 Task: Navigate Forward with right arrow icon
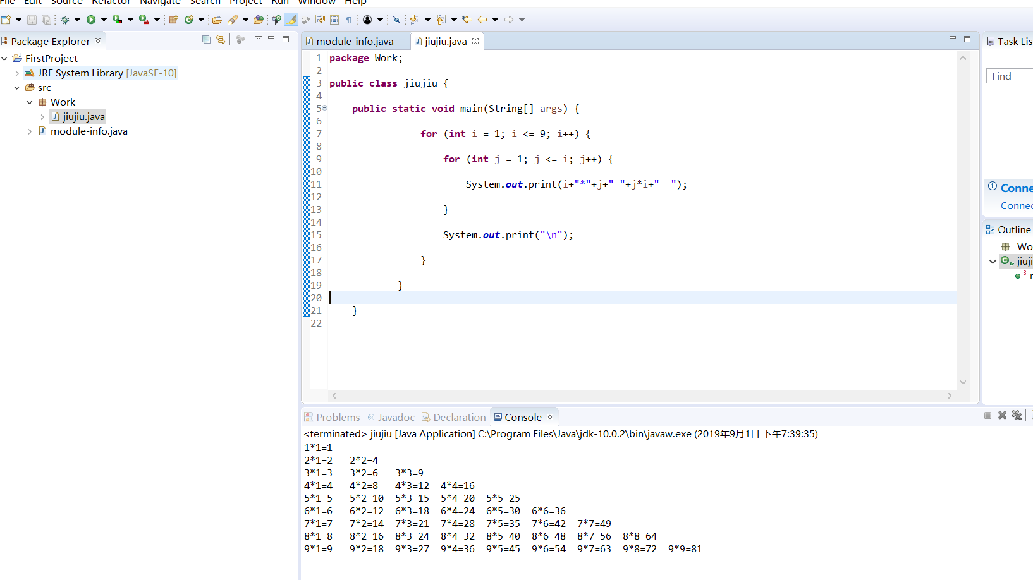(x=509, y=20)
